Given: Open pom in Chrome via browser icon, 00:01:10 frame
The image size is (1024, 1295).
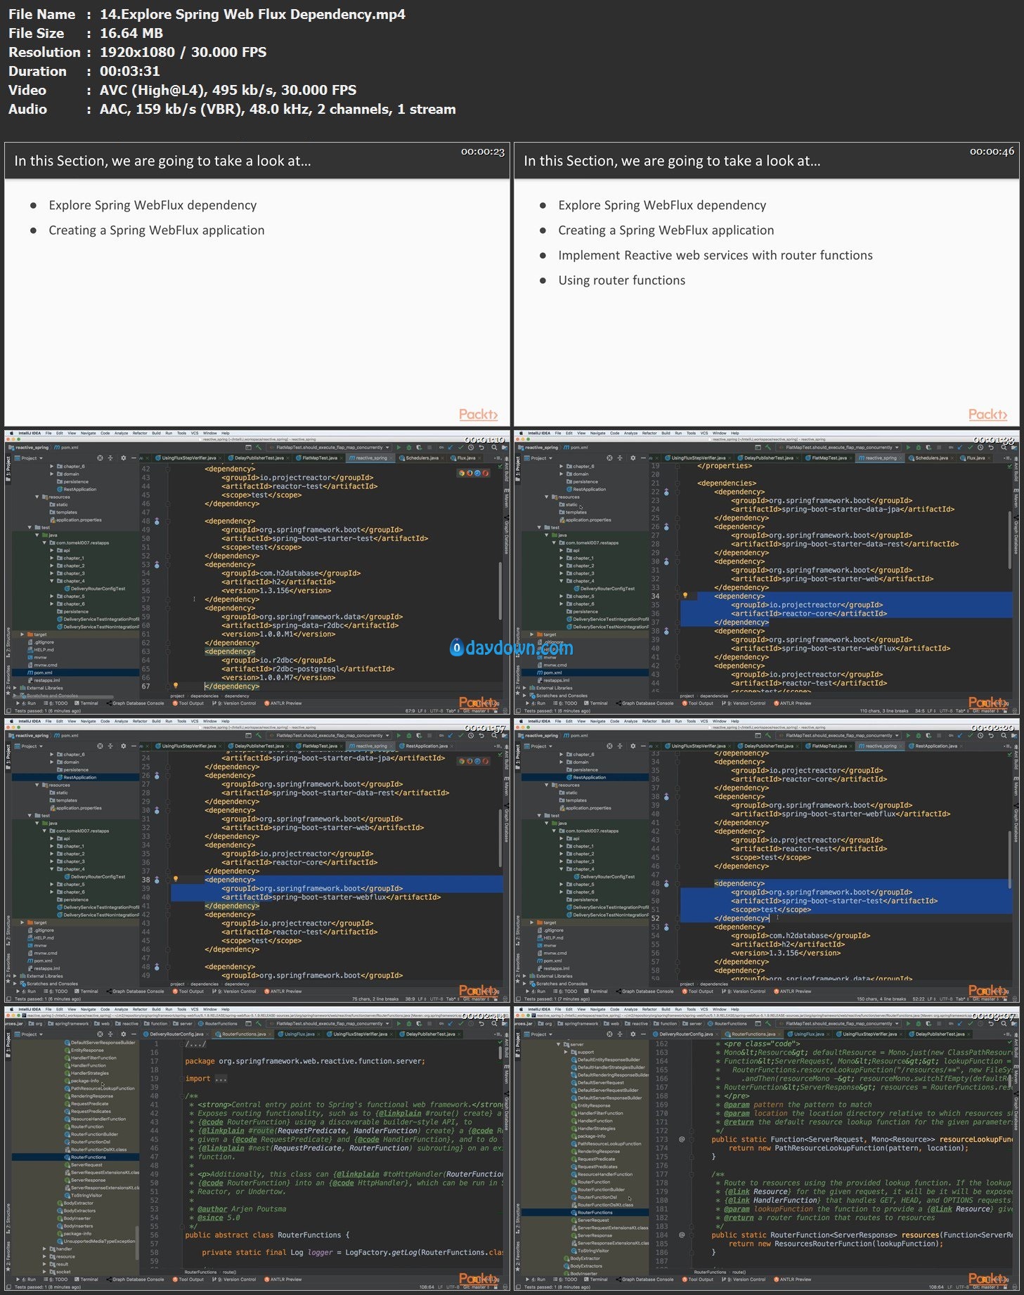Looking at the screenshot, I should click(462, 473).
